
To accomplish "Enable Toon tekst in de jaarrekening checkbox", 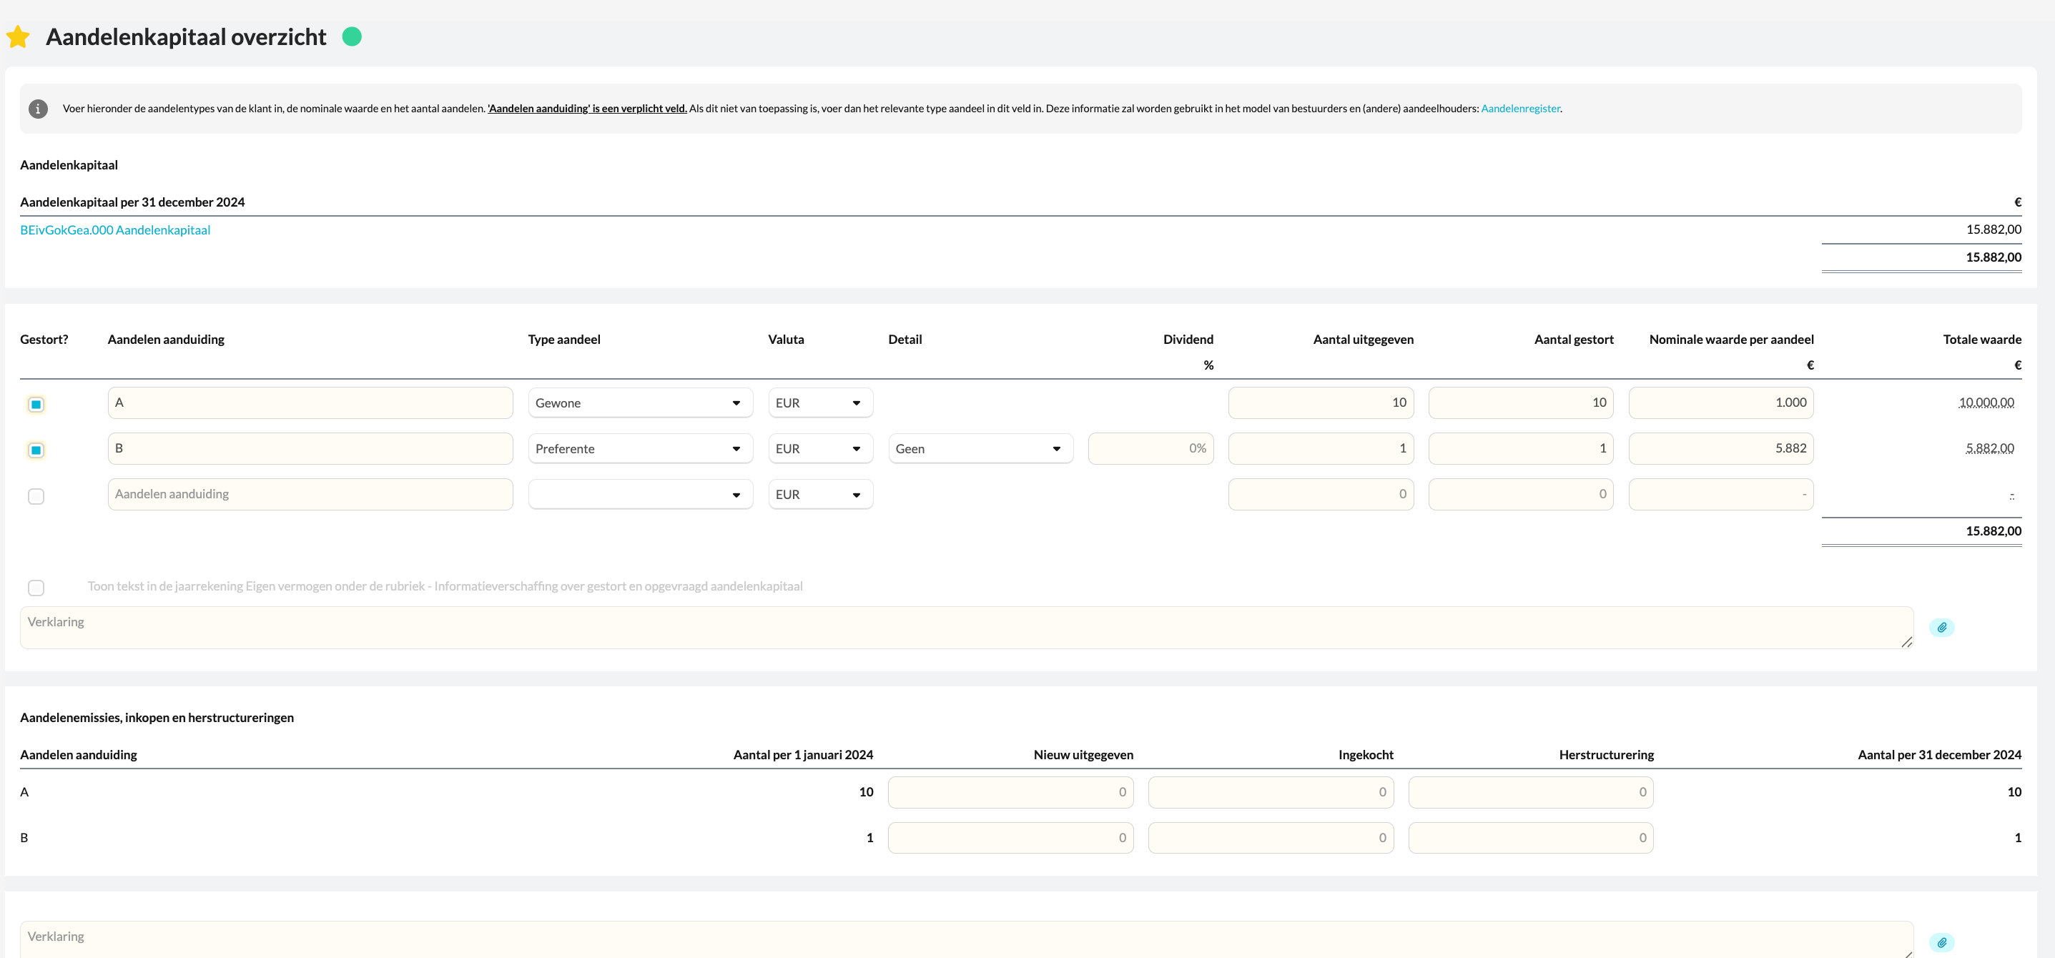I will pyautogui.click(x=36, y=588).
